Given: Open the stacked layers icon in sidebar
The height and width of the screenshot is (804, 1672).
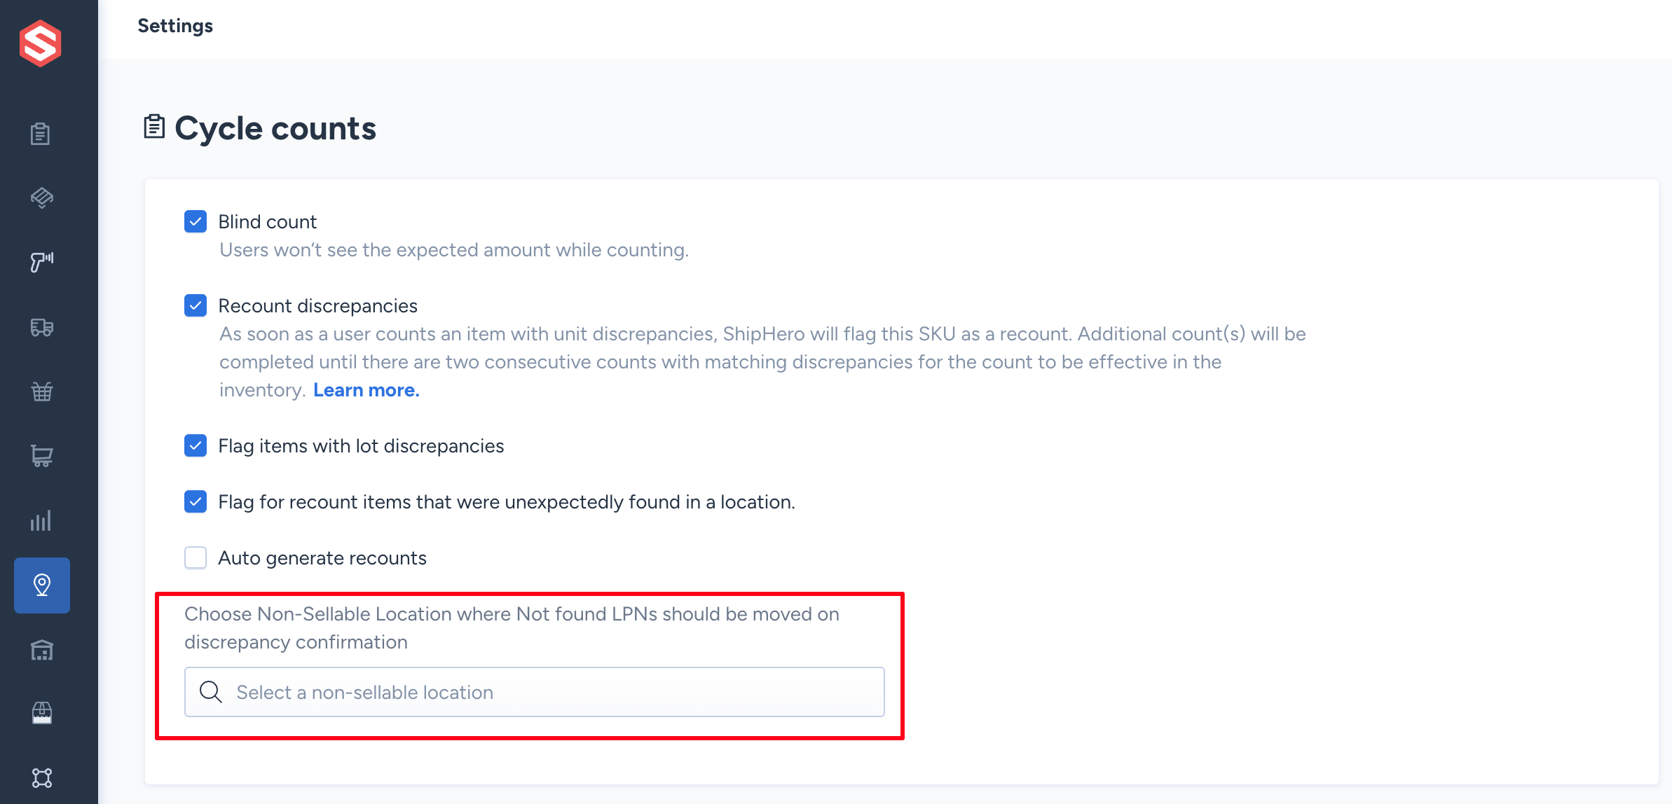Looking at the screenshot, I should pos(42,198).
